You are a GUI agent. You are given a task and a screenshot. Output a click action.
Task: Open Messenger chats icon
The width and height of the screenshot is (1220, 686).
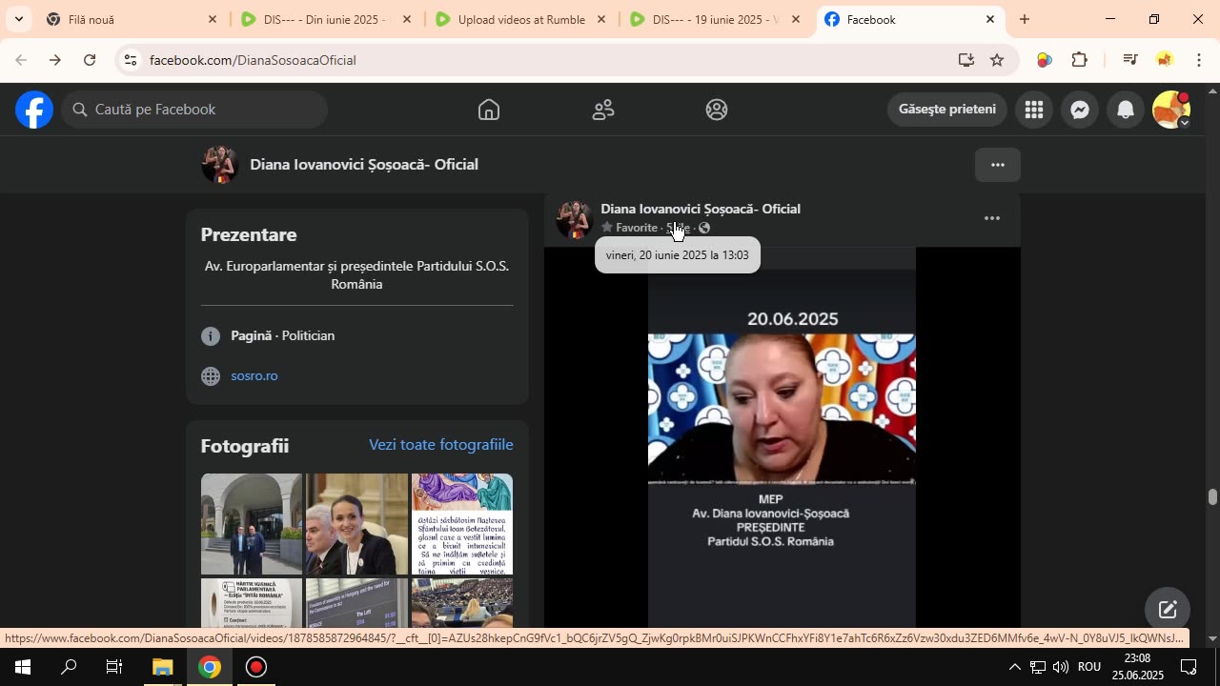[x=1080, y=110]
